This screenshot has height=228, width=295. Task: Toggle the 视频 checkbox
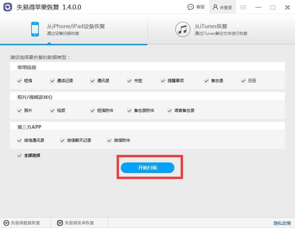pos(52,110)
